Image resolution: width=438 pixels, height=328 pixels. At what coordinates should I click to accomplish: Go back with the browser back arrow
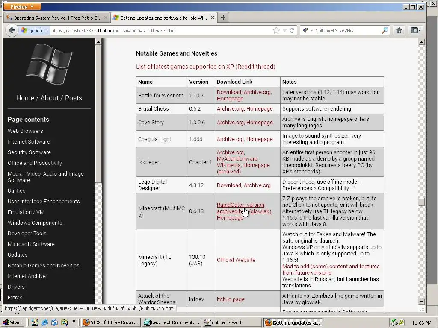tap(12, 30)
